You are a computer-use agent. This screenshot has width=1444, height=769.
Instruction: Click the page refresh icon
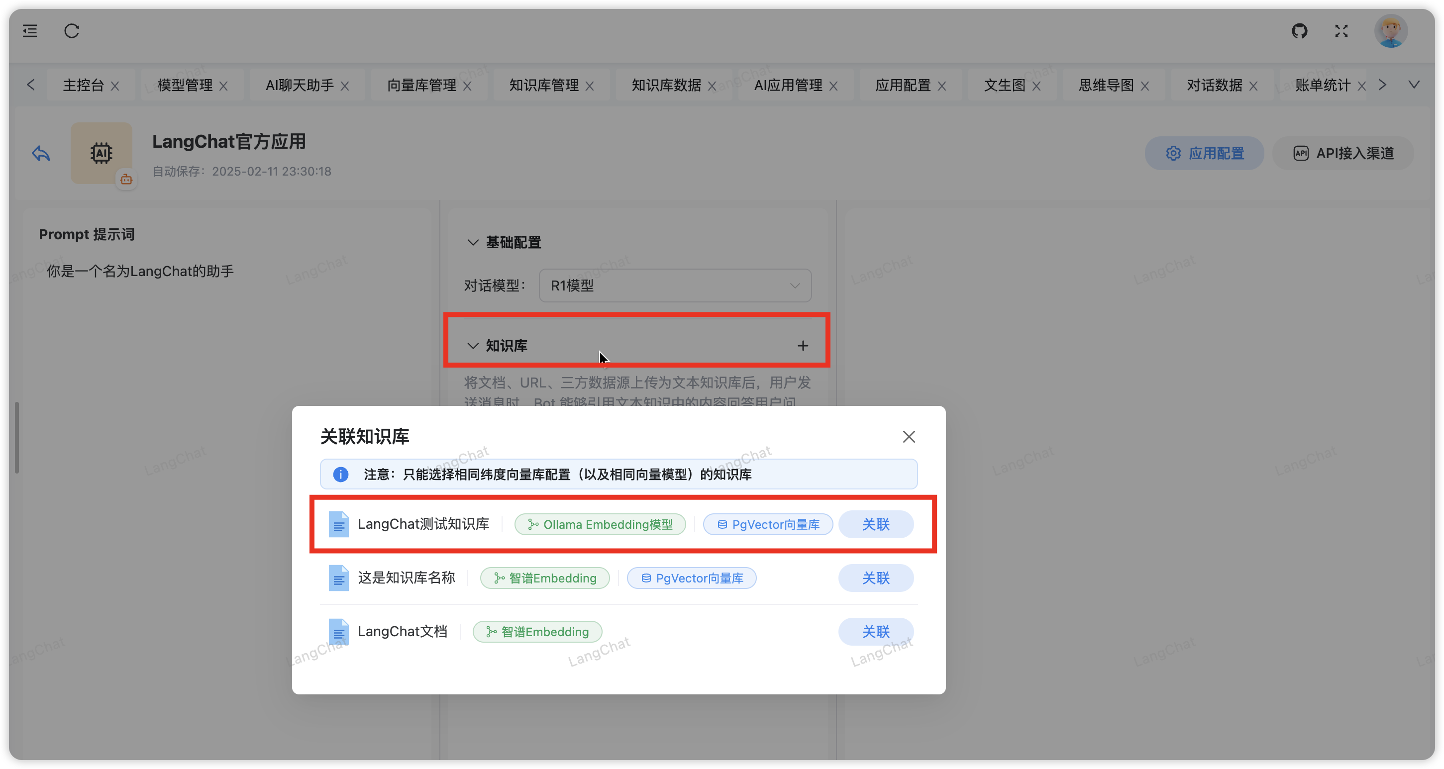point(72,31)
